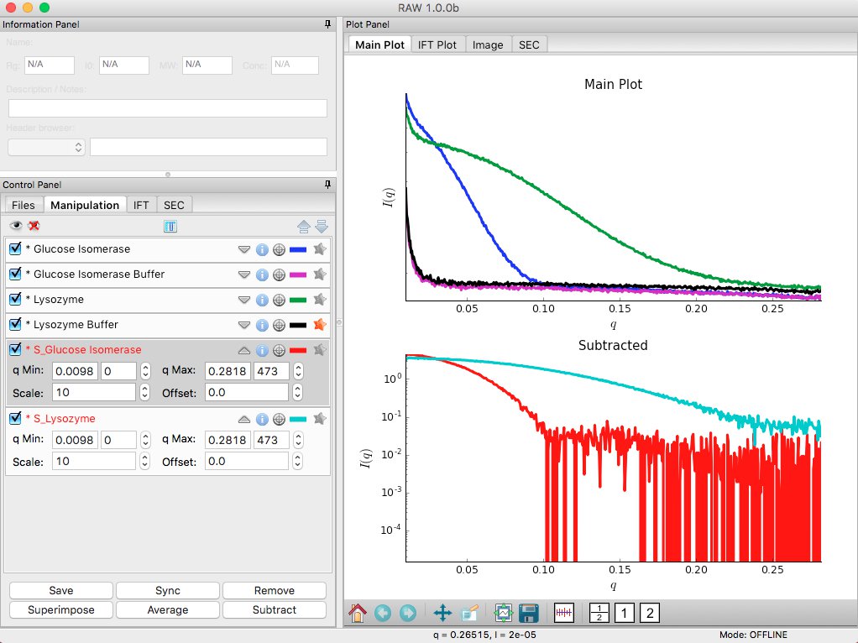Switch to the SEC control tab

tap(174, 205)
